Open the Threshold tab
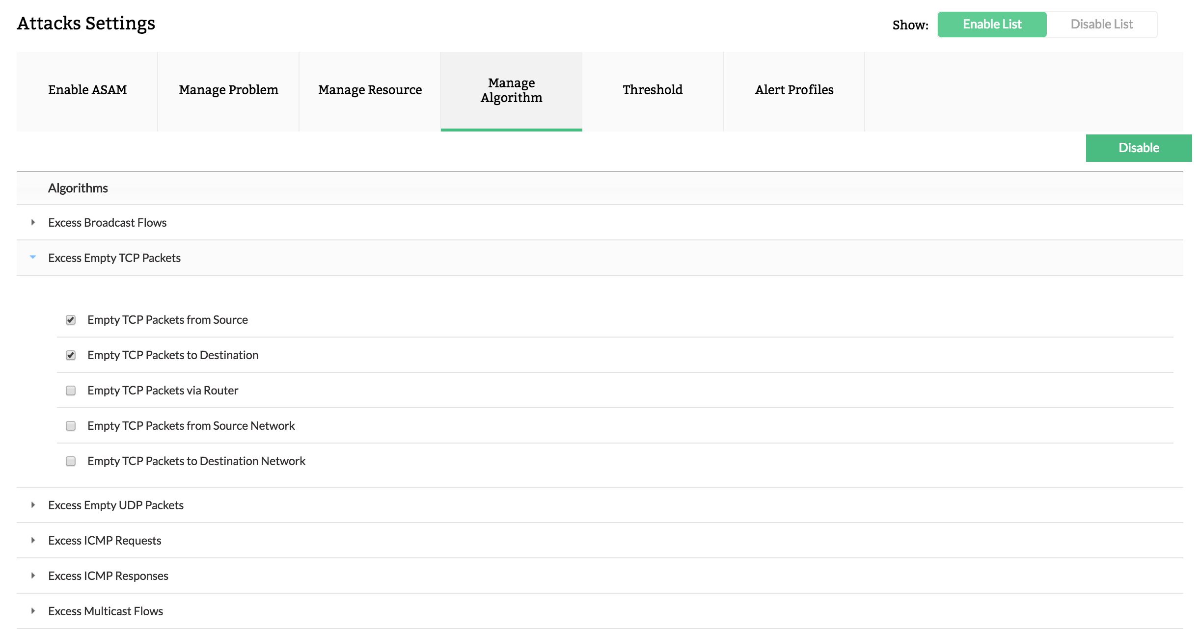Viewport: 1200px width, 629px height. (x=653, y=90)
